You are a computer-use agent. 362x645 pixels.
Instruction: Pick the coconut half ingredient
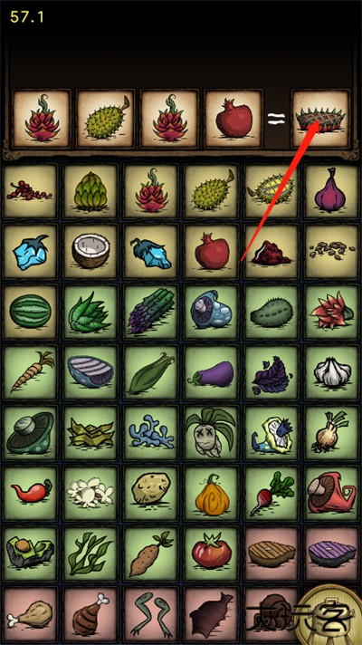coord(90,252)
